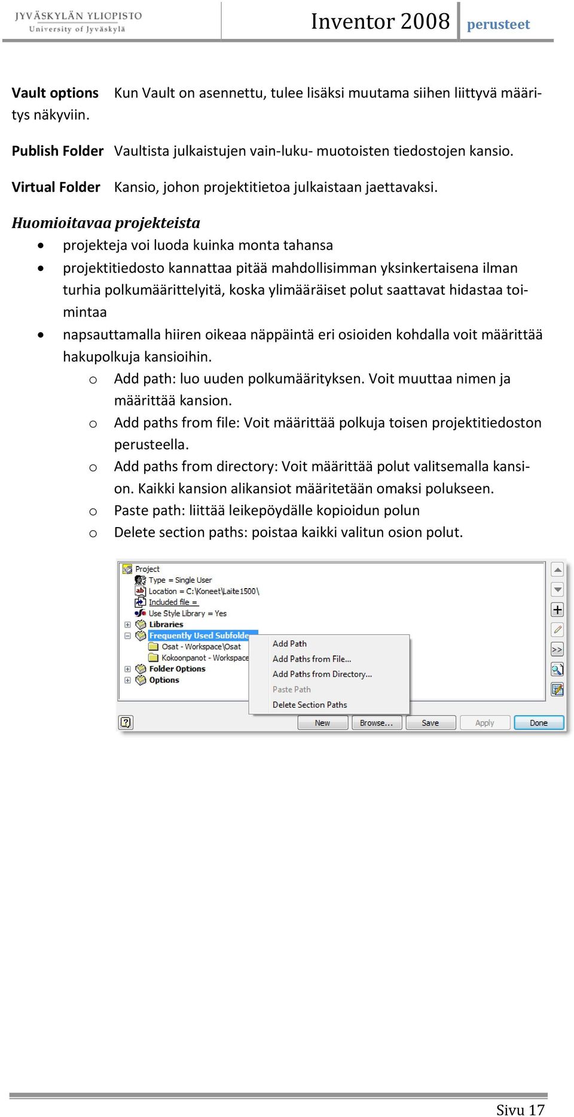Click the Type single user icon
Screen dimensions: 574x1117
tap(141, 580)
